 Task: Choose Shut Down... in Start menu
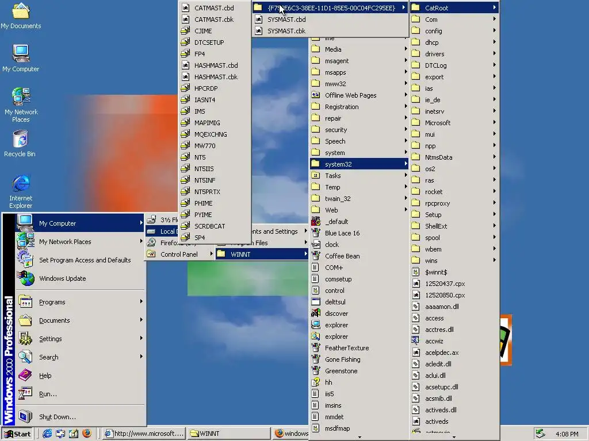tap(79, 417)
